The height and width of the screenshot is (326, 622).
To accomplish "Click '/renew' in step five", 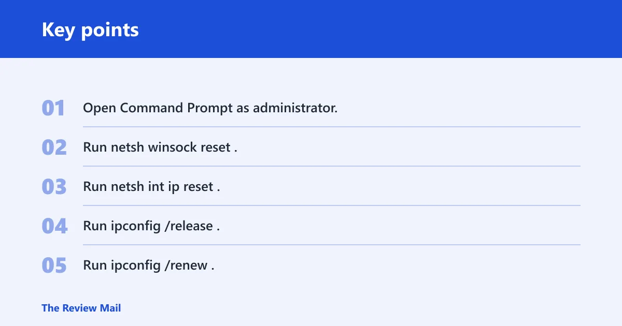I will click(186, 265).
